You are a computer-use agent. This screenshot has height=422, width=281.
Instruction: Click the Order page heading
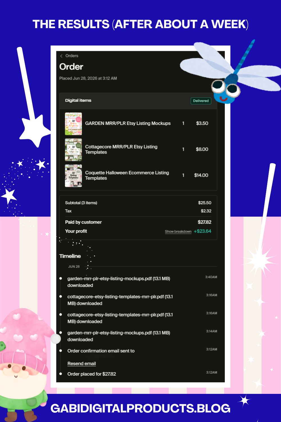click(x=71, y=67)
